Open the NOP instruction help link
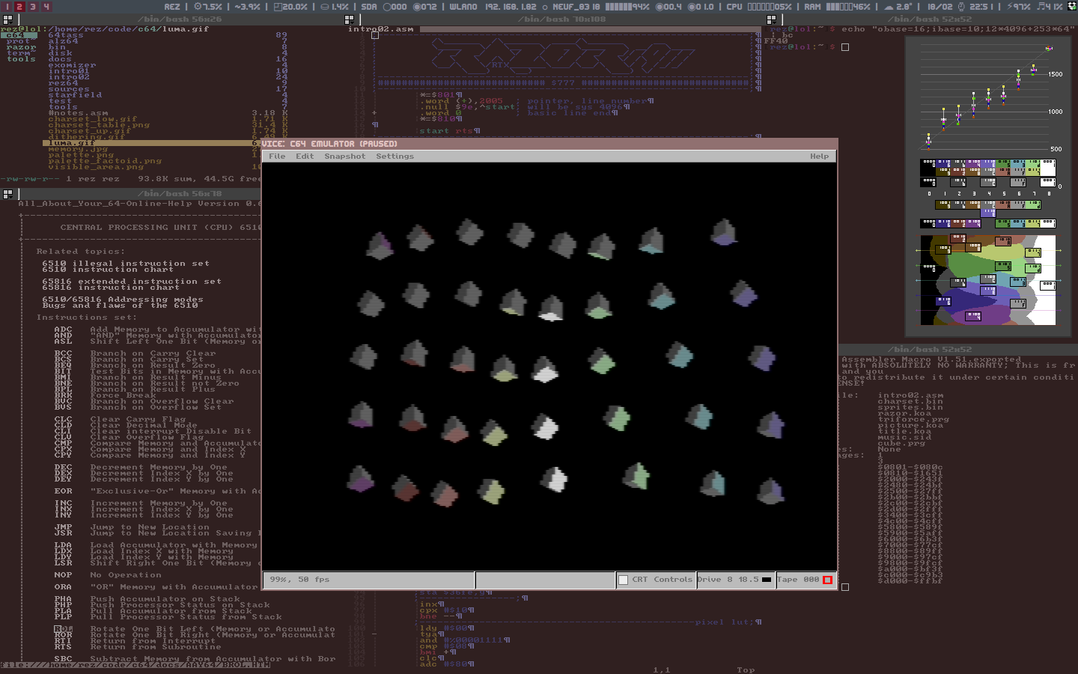 point(63,575)
